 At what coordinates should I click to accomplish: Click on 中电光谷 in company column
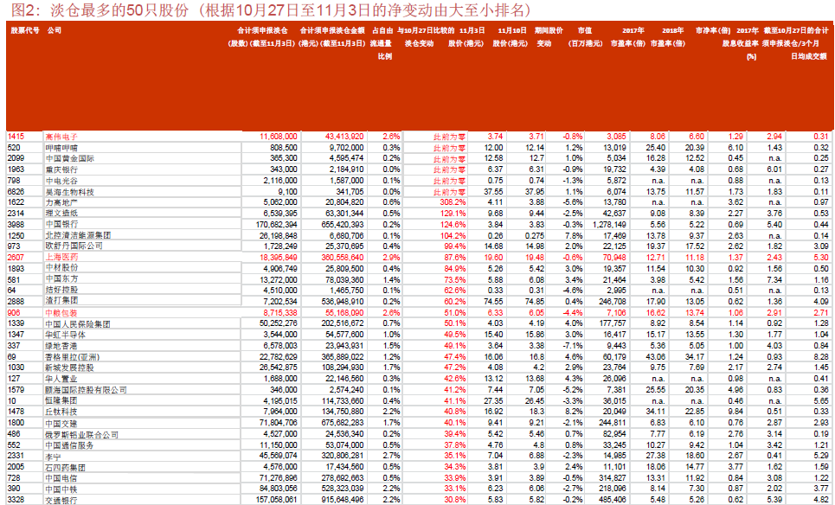(61, 181)
